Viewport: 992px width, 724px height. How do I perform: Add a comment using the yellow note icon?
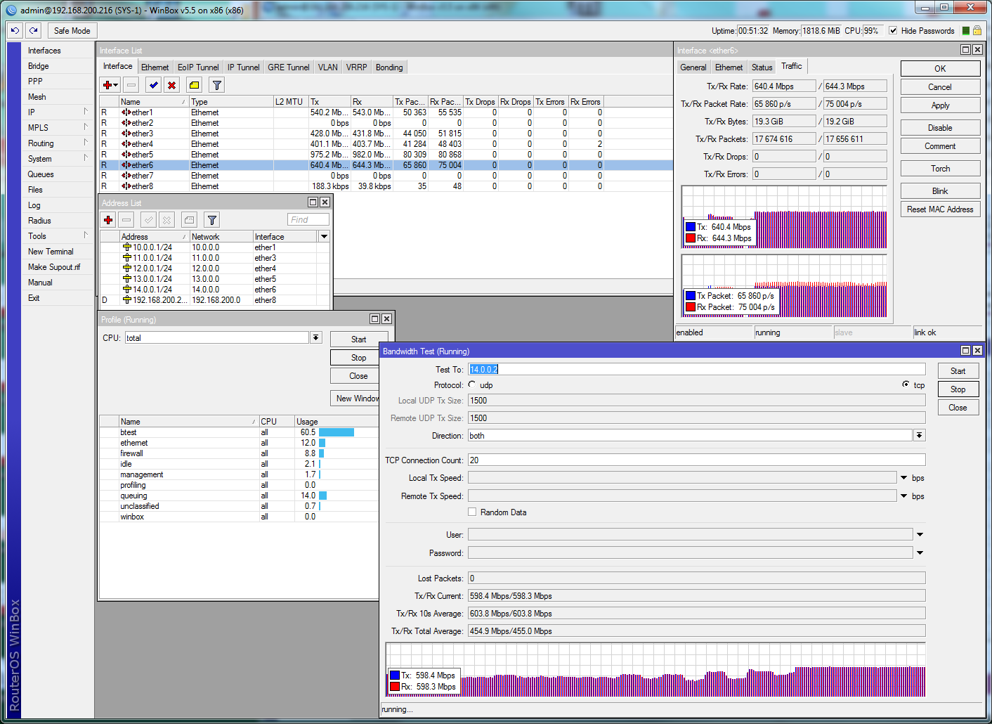point(192,84)
